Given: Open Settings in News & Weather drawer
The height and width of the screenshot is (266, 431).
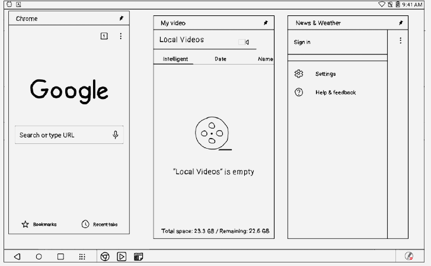Looking at the screenshot, I should 325,73.
